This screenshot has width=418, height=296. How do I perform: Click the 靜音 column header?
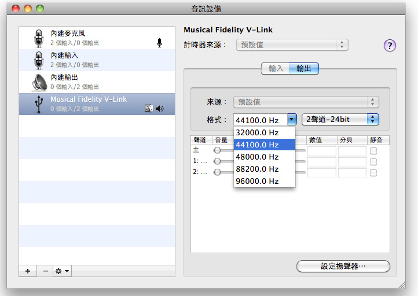[x=378, y=140]
